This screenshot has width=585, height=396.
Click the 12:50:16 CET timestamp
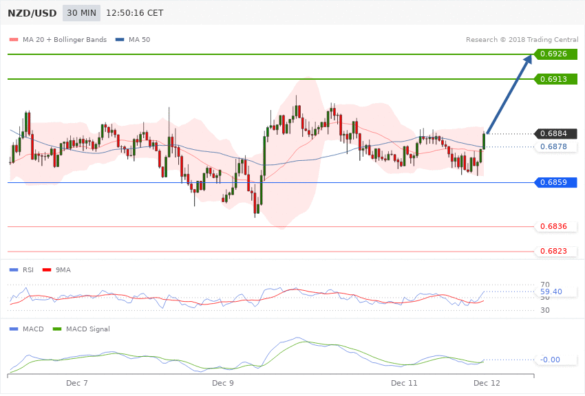click(135, 13)
